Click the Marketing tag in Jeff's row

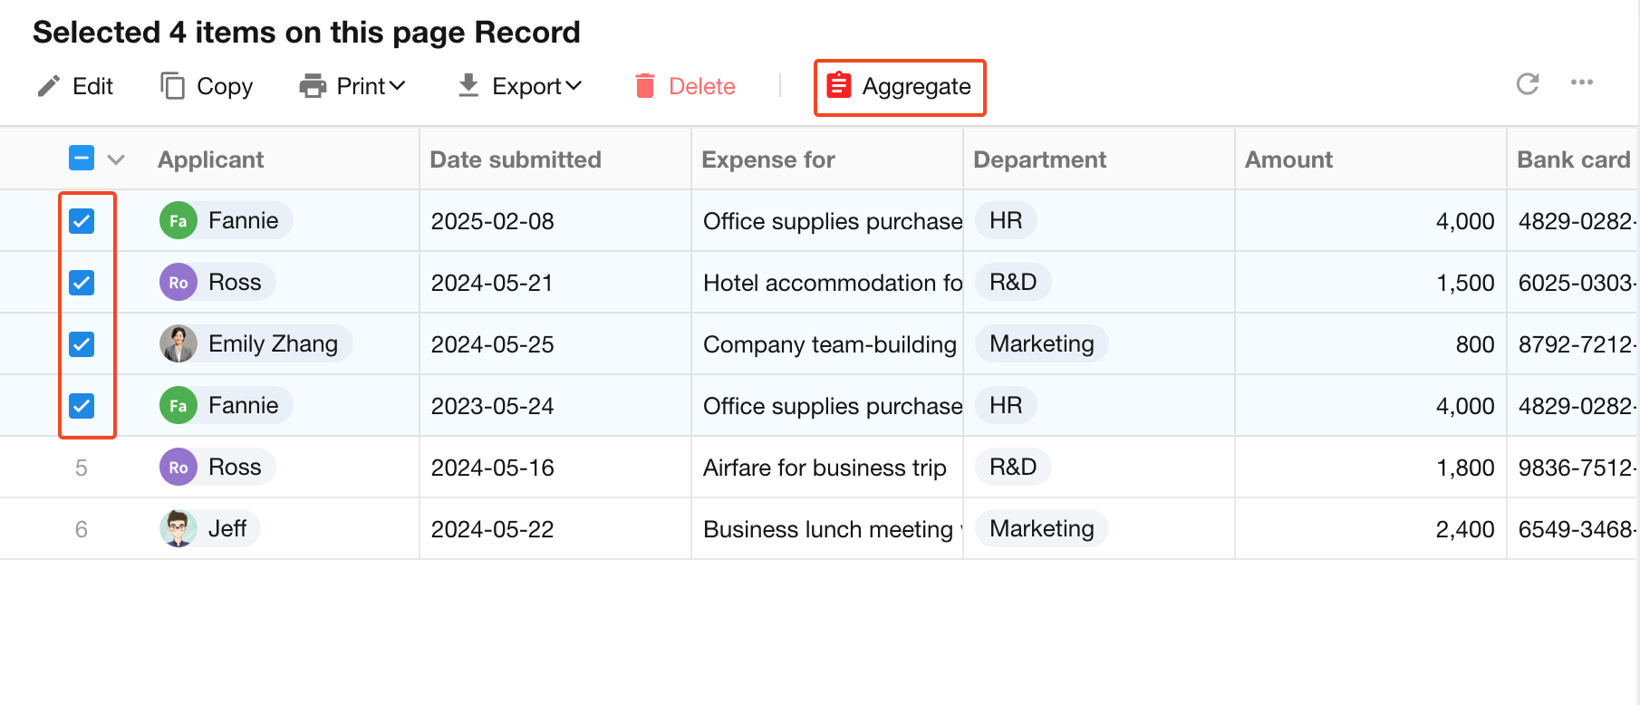point(1042,528)
